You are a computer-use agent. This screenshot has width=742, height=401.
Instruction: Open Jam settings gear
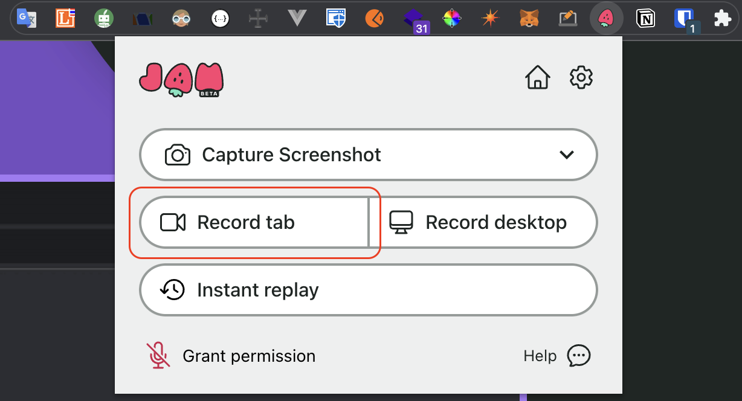[x=581, y=77]
